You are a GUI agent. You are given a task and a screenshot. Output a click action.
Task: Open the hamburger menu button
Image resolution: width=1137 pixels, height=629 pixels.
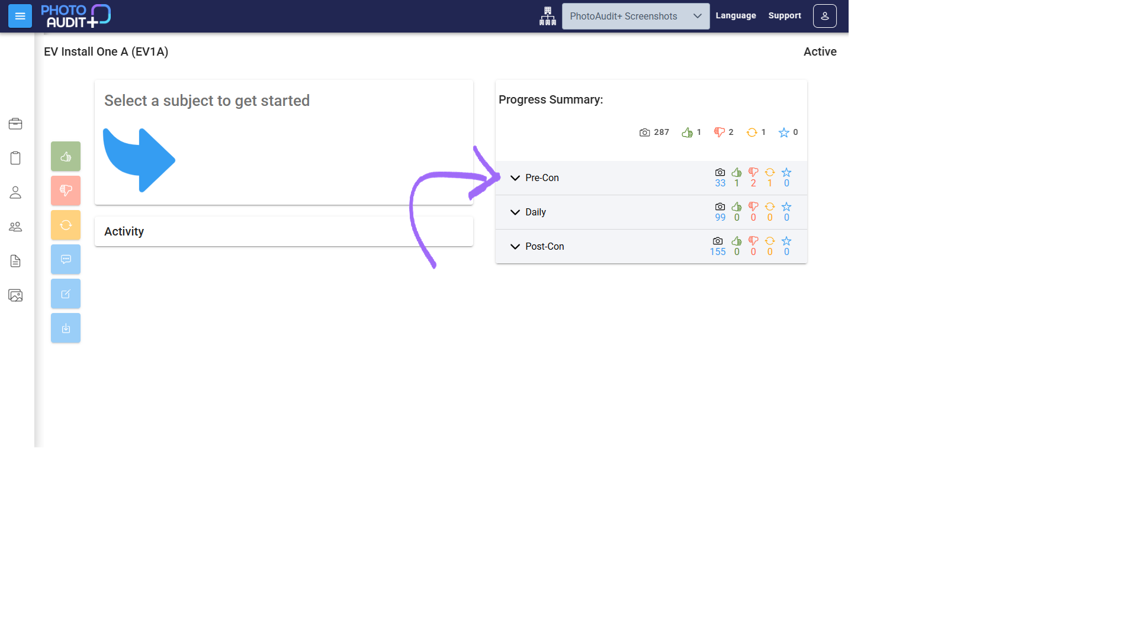point(20,16)
